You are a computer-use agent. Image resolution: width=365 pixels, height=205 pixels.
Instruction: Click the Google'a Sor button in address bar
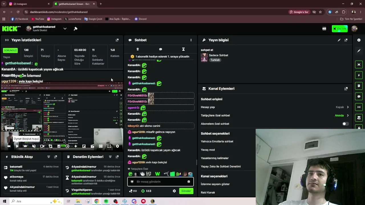(299, 12)
